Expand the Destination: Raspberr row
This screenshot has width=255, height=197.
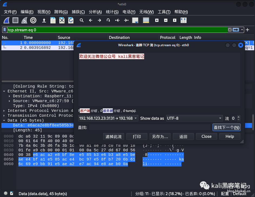point(9,96)
